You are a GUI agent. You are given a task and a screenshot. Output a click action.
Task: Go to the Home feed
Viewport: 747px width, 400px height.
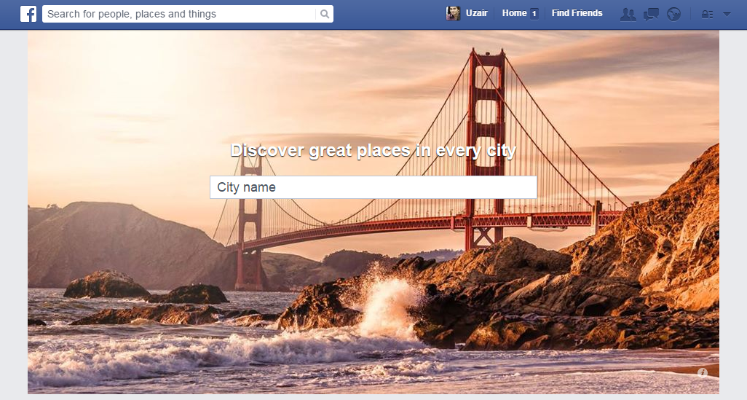click(x=514, y=13)
